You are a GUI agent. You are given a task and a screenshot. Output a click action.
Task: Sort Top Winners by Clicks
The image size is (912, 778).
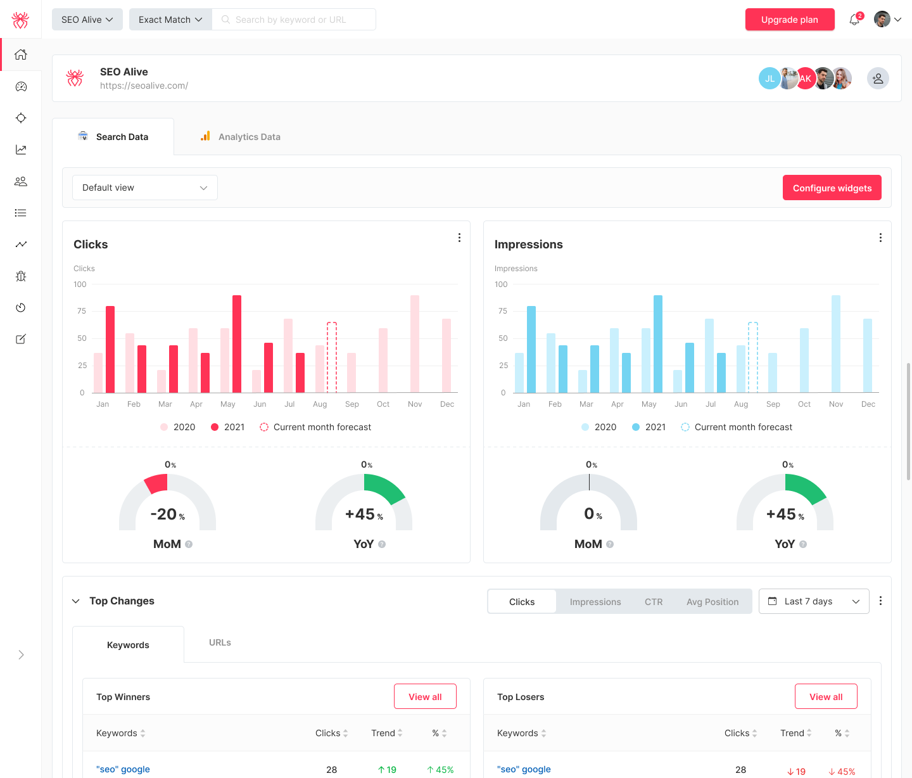[332, 733]
